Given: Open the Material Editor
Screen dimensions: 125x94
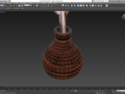Looking at the screenshot, I should pos(87,5).
